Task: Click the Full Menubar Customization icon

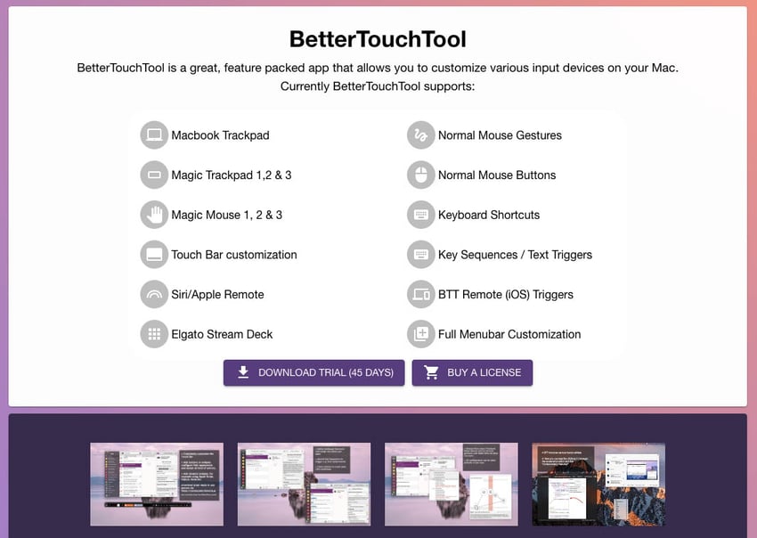Action: point(420,334)
